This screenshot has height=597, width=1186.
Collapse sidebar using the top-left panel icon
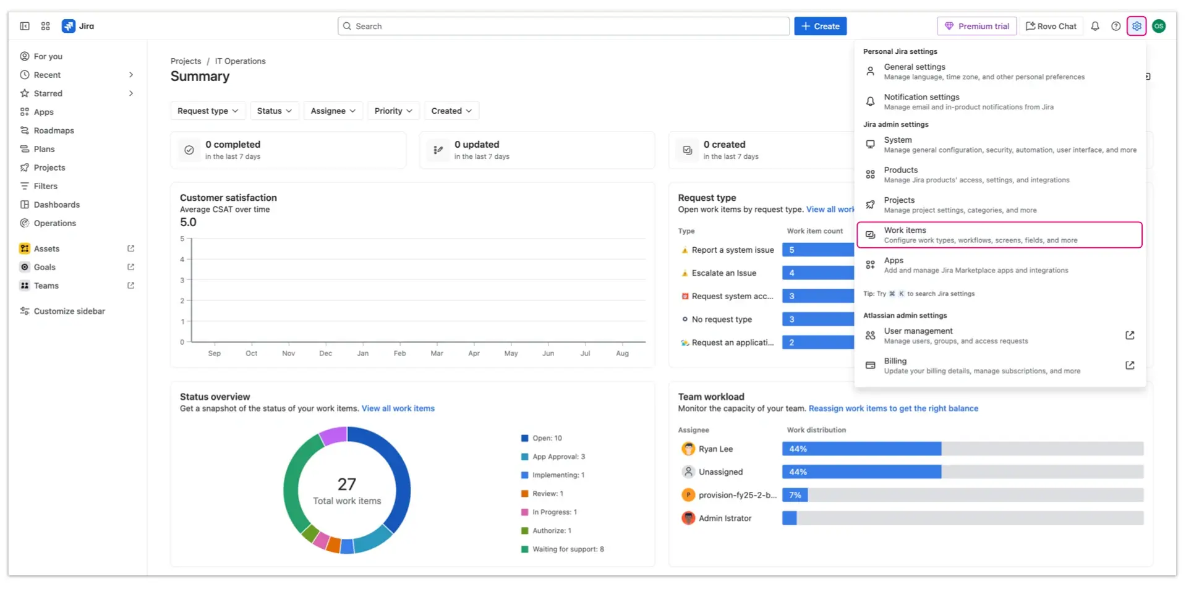25,26
